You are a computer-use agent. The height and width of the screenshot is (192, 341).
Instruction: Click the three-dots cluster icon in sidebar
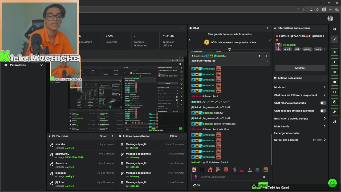(335, 122)
